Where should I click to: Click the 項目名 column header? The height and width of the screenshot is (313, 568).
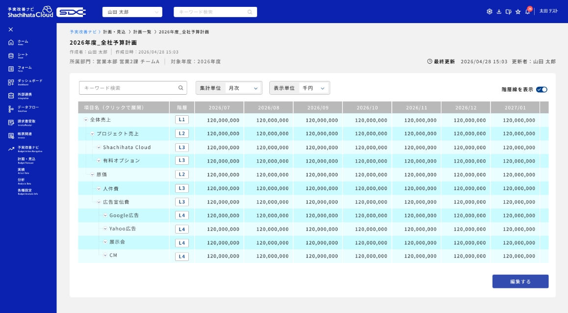pos(124,107)
